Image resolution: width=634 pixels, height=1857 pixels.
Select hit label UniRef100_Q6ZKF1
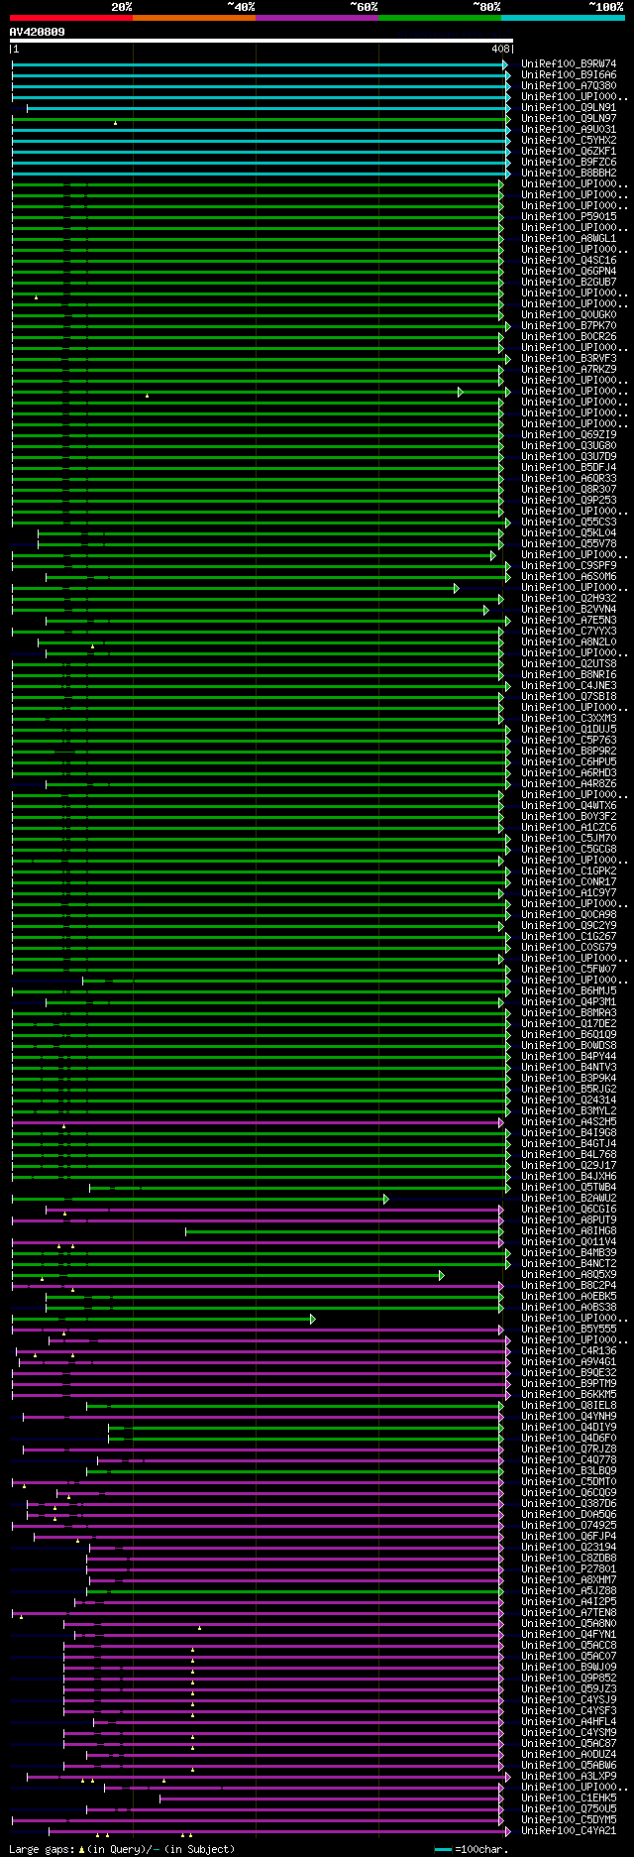pos(569,152)
